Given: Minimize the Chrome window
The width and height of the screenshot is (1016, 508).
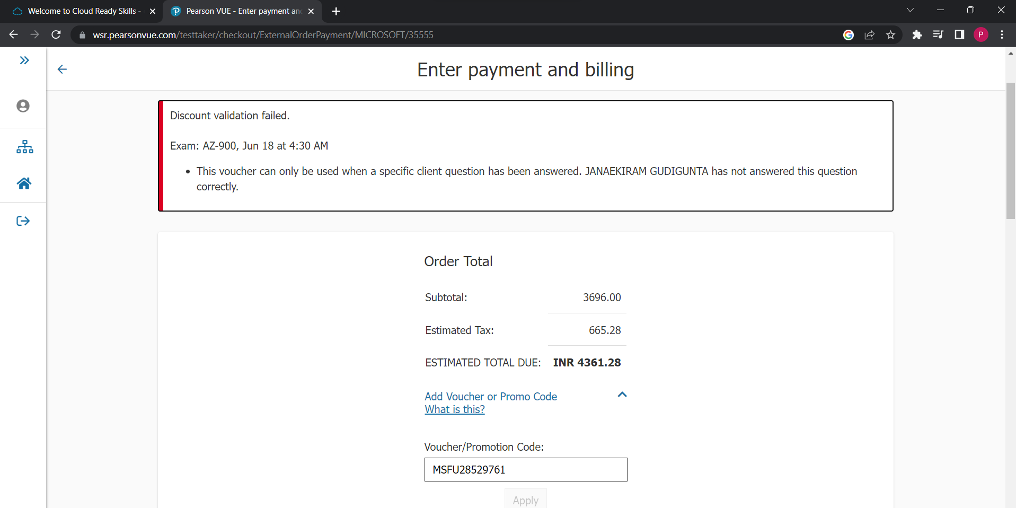Looking at the screenshot, I should [941, 10].
